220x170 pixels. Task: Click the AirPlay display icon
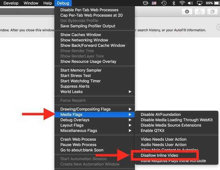(x=199, y=3)
